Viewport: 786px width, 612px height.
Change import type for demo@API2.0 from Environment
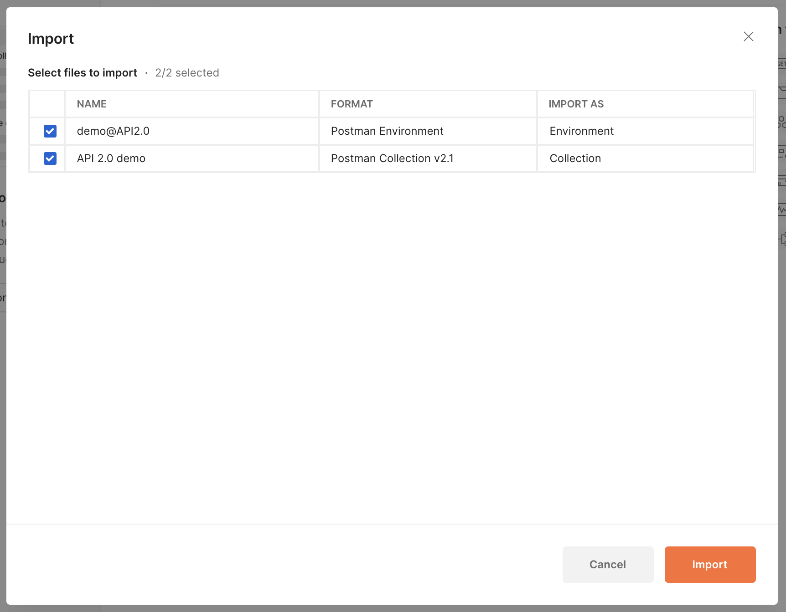click(x=582, y=131)
